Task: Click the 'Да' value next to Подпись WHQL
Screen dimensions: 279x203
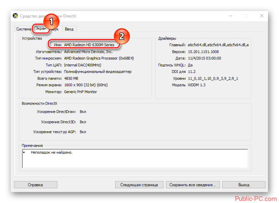Action: pyautogui.click(x=190, y=65)
